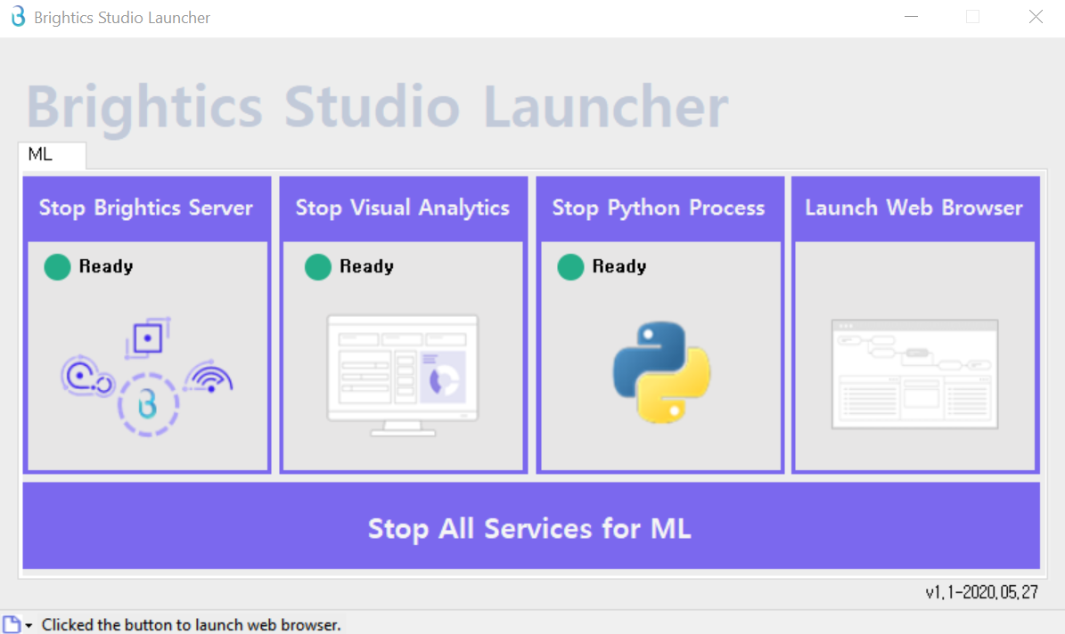1065x634 pixels.
Task: Click the log document icon in status bar
Action: click(x=12, y=624)
